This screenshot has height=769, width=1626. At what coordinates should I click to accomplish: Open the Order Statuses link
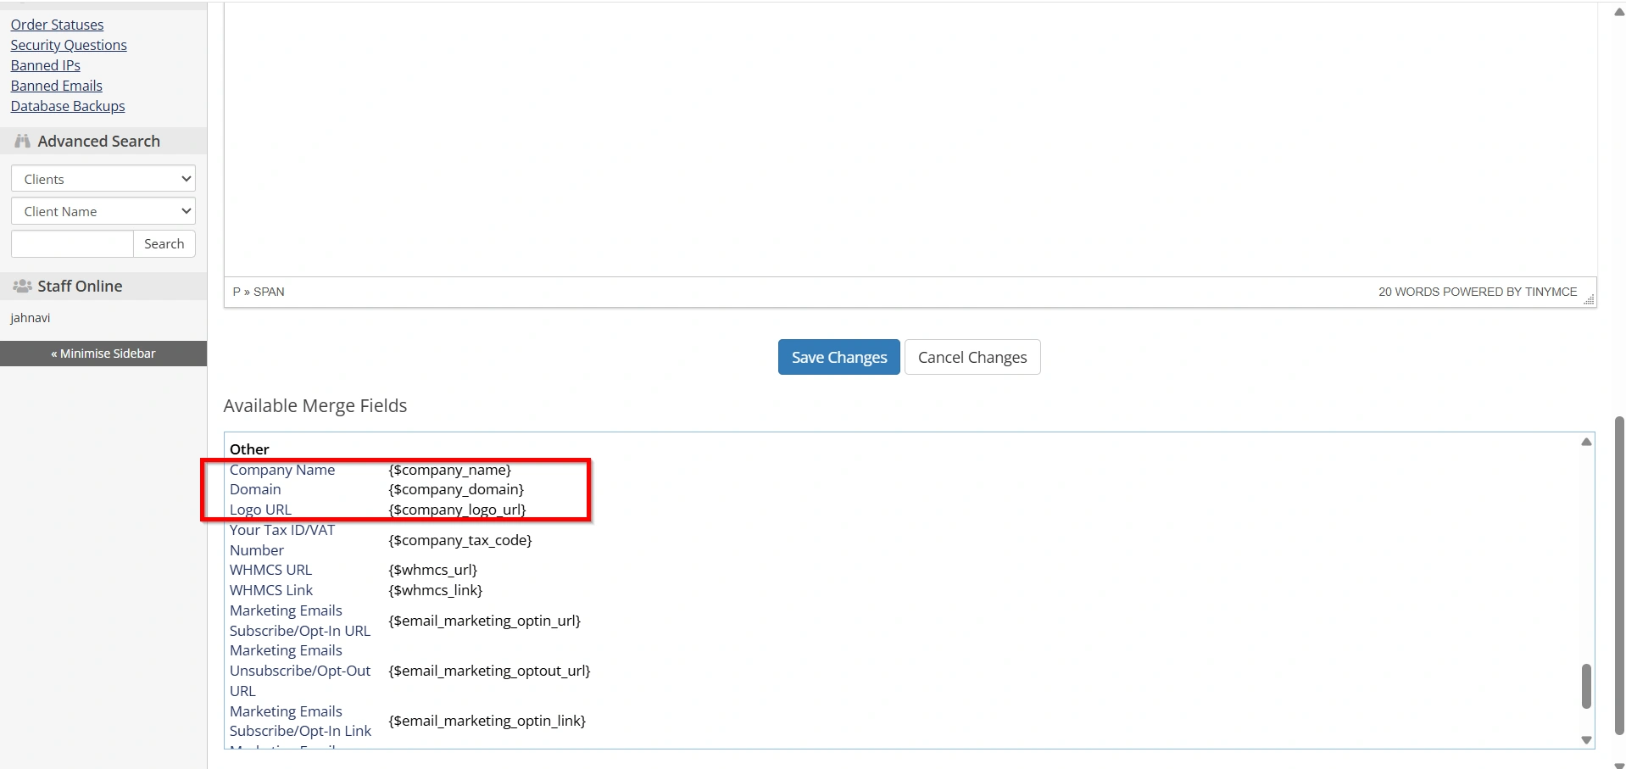click(57, 25)
